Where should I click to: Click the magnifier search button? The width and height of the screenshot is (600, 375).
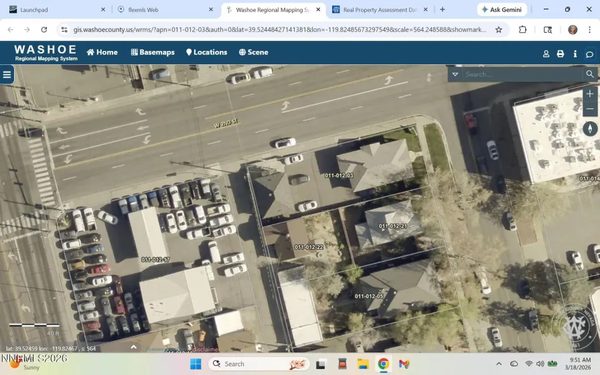pyautogui.click(x=590, y=74)
